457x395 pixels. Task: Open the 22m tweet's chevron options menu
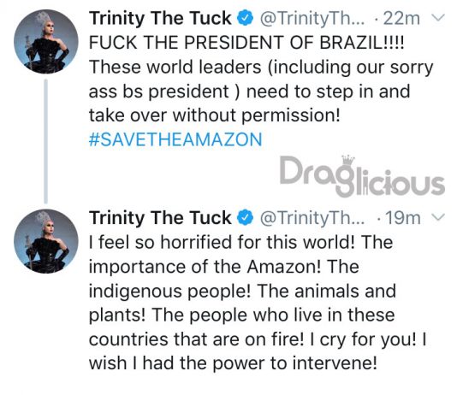(x=438, y=17)
